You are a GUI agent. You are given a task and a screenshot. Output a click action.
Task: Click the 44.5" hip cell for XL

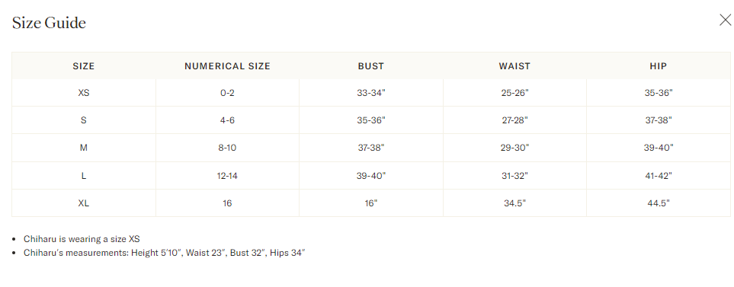[x=659, y=203]
